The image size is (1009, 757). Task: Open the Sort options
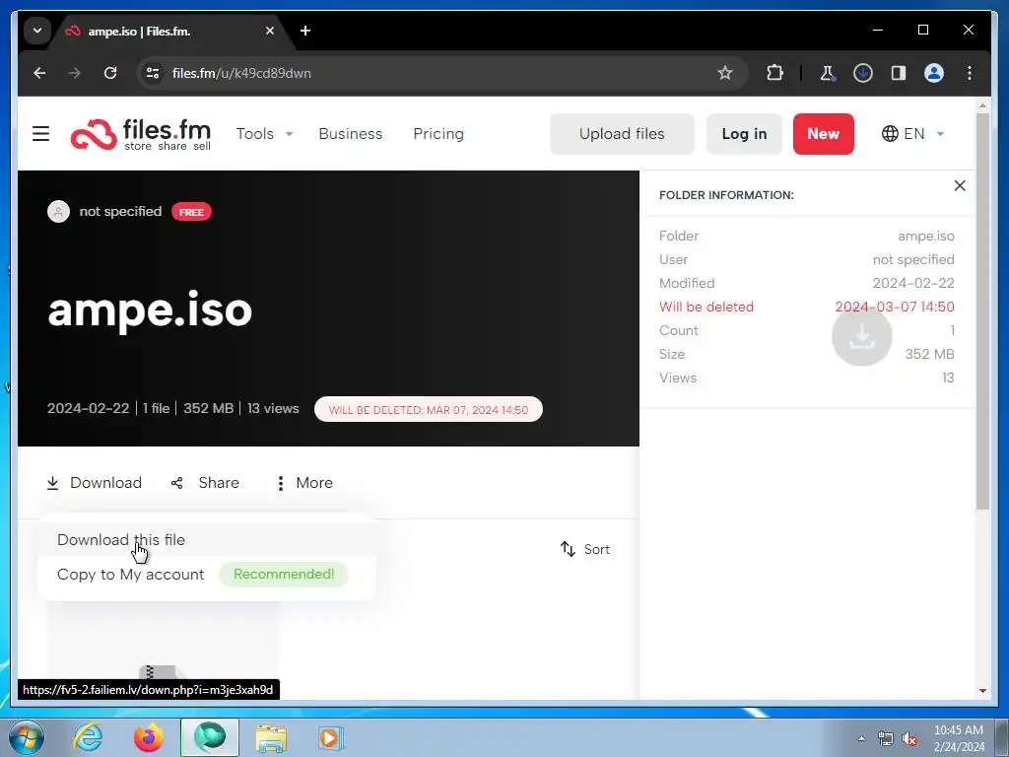click(585, 549)
